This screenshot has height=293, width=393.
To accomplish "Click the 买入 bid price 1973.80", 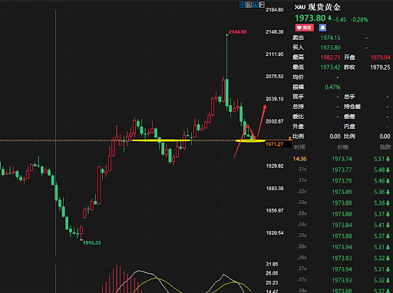I will pos(330,48).
